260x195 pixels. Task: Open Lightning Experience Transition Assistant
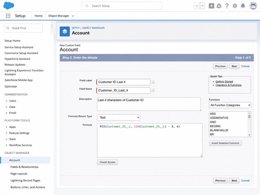24,72
